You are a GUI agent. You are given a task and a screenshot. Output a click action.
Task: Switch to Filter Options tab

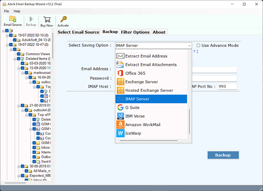click(x=135, y=32)
